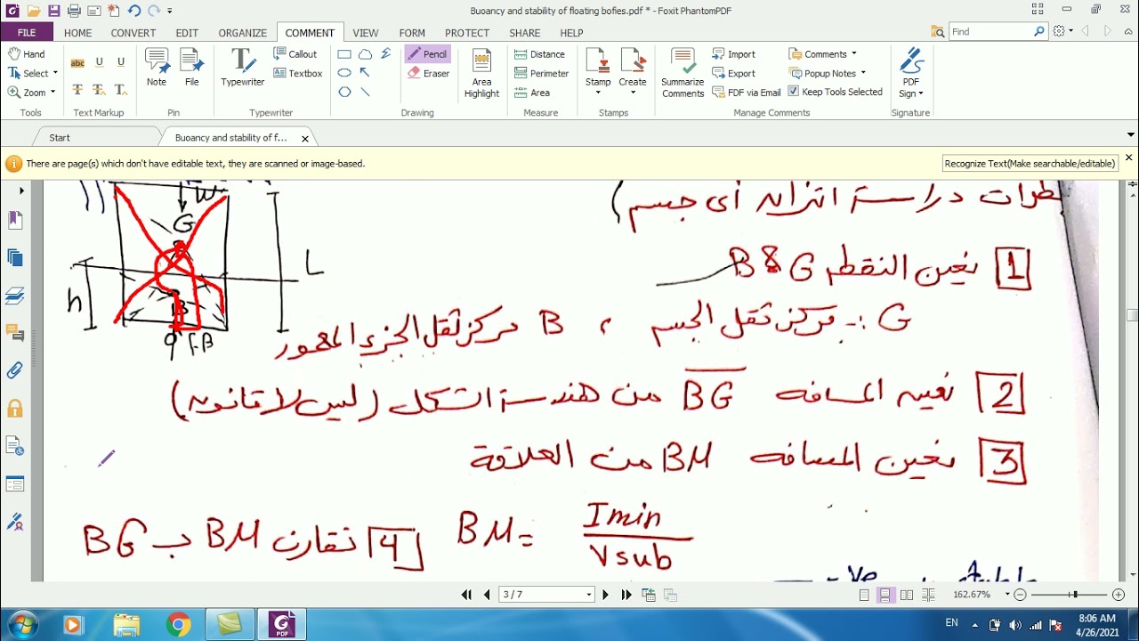Select the Distance measure tool

point(539,54)
